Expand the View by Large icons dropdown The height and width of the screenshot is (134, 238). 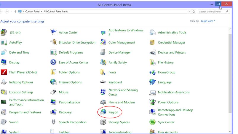tap(208, 21)
